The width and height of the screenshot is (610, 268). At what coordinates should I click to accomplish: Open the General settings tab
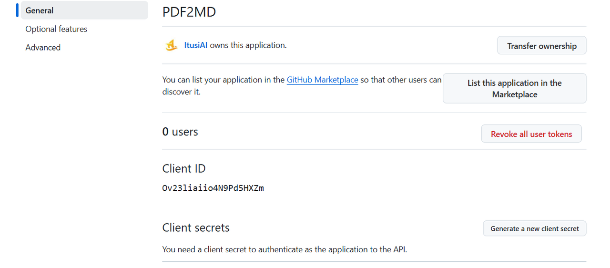pyautogui.click(x=84, y=10)
